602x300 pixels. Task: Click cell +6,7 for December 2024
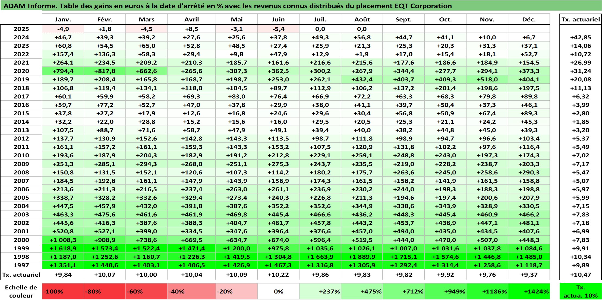click(x=529, y=37)
